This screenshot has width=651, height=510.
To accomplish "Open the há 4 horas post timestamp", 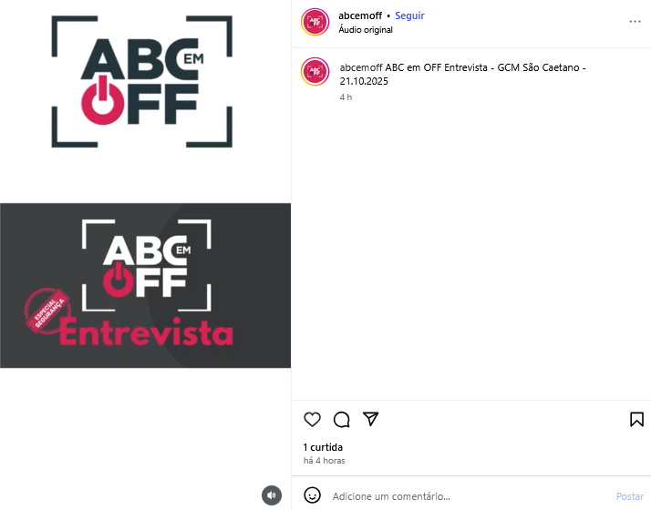I will pos(325,461).
